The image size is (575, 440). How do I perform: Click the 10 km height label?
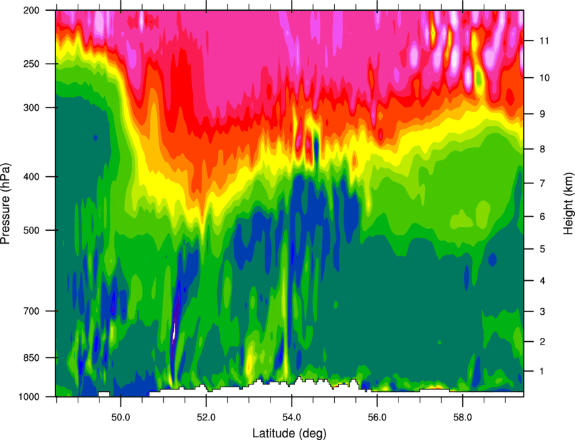pos(545,78)
